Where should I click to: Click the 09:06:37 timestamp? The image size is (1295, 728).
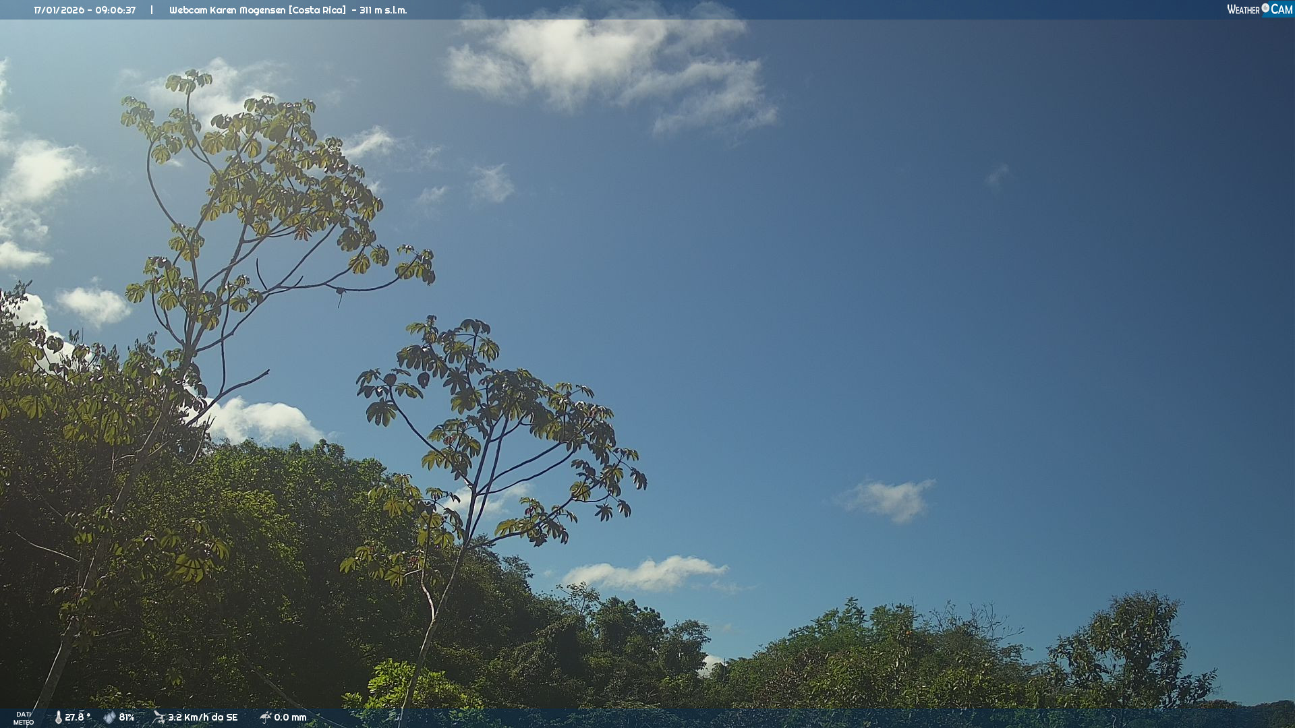[x=115, y=10]
